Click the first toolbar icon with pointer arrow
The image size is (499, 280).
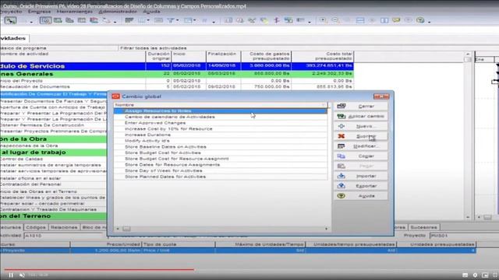(10, 21)
